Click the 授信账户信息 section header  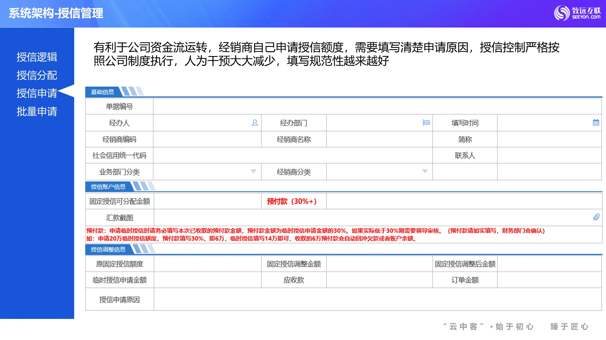coord(108,187)
